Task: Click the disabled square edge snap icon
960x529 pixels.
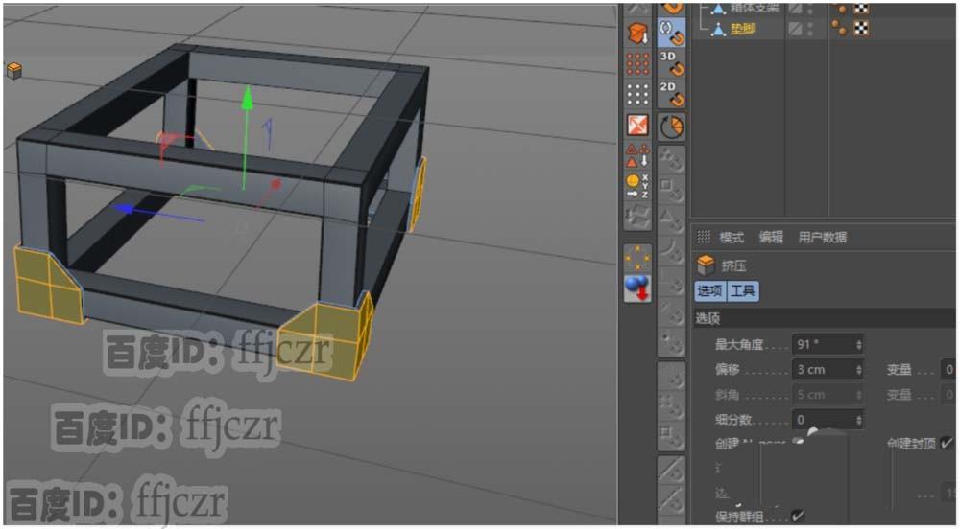Action: coord(672,190)
